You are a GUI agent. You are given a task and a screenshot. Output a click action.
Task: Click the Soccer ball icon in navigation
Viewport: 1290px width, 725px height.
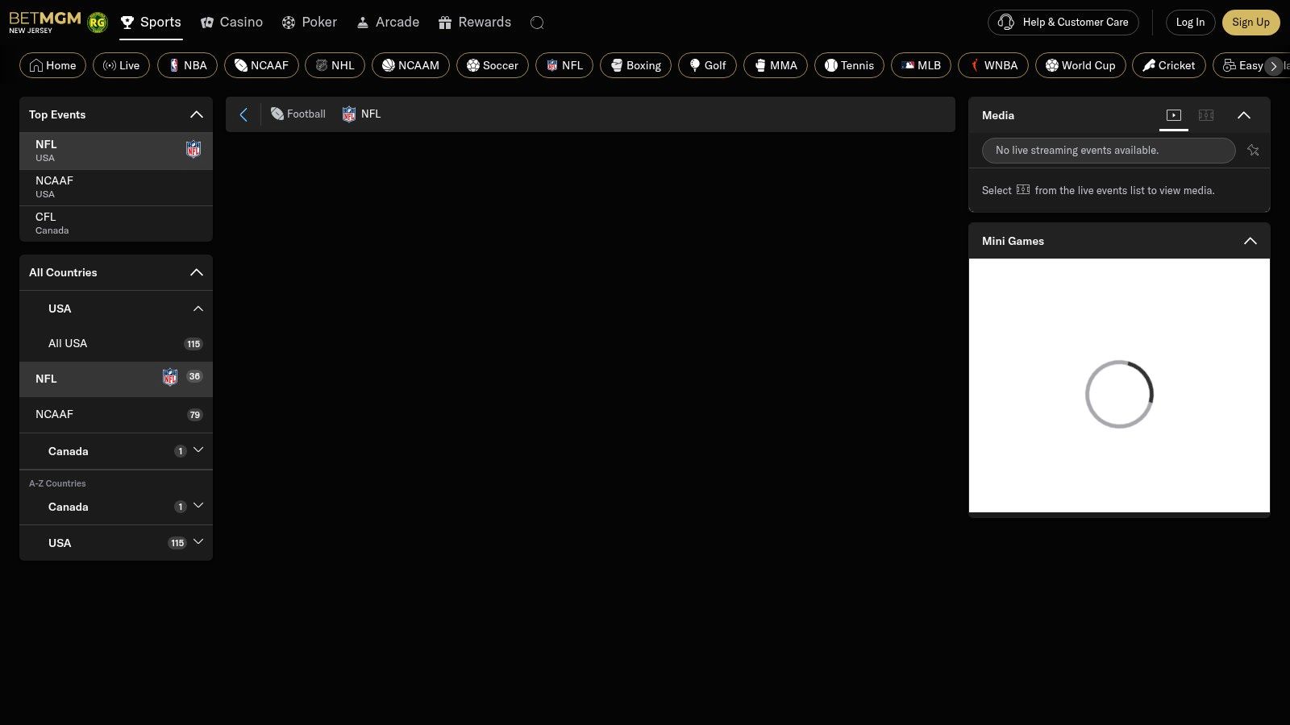[472, 65]
